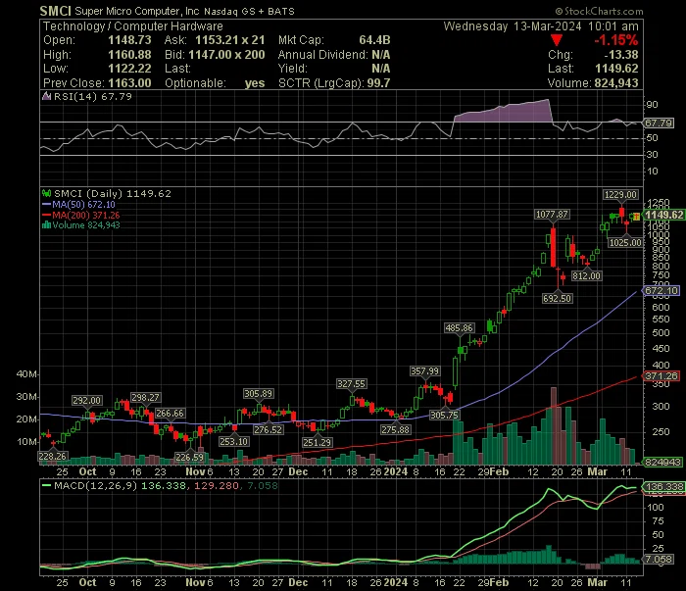Viewport: 686px width, 591px height.
Task: Click the 1025.00 low price annotation
Action: click(x=625, y=243)
